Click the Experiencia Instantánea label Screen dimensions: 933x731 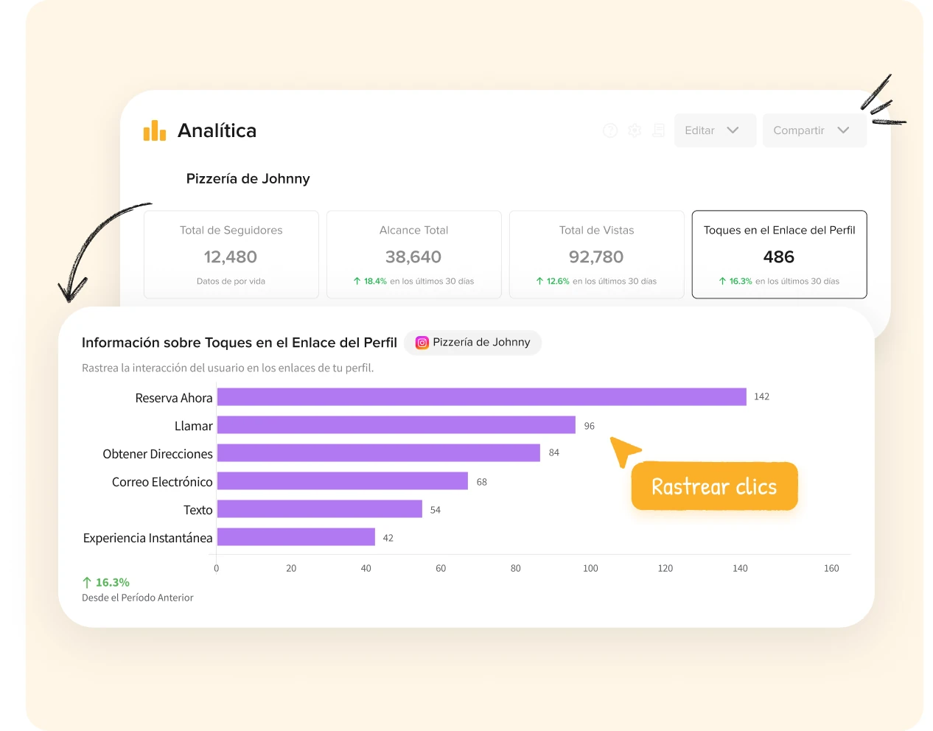[x=148, y=538]
